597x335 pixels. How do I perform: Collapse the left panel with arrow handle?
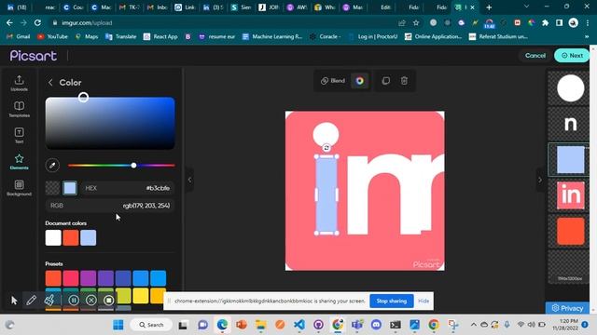[x=189, y=180]
